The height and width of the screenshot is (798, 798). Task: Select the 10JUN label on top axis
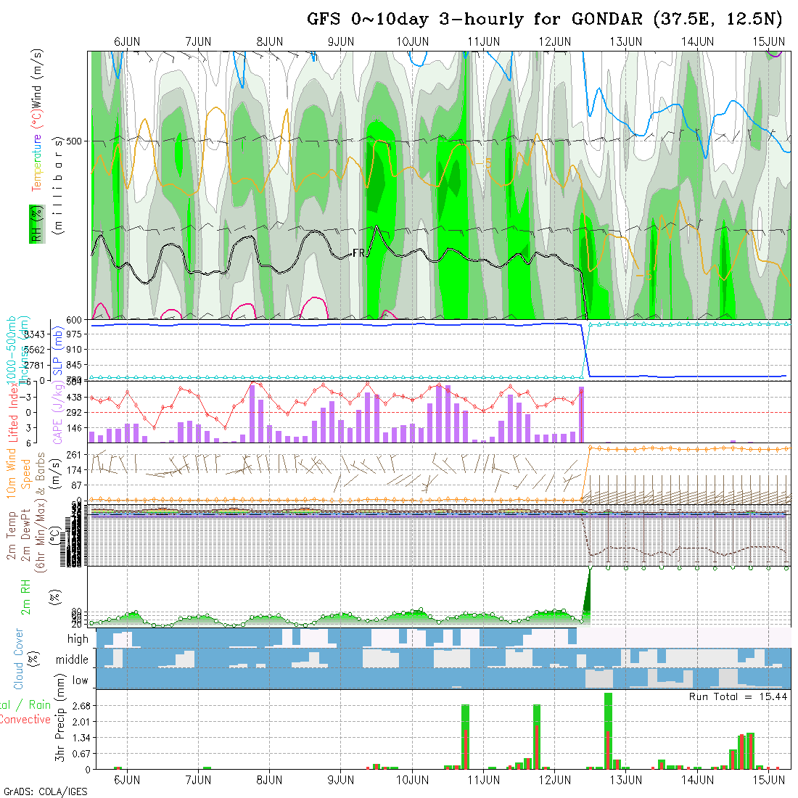(412, 42)
